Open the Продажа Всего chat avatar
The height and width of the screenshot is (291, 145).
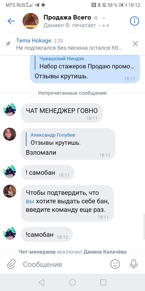tap(31, 21)
